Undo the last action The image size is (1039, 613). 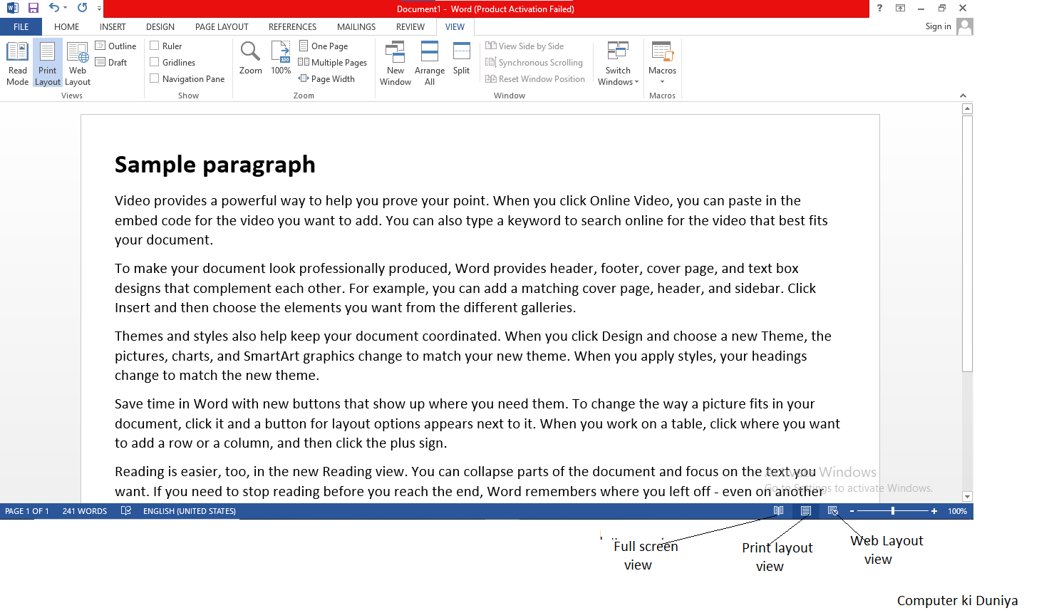[54, 8]
